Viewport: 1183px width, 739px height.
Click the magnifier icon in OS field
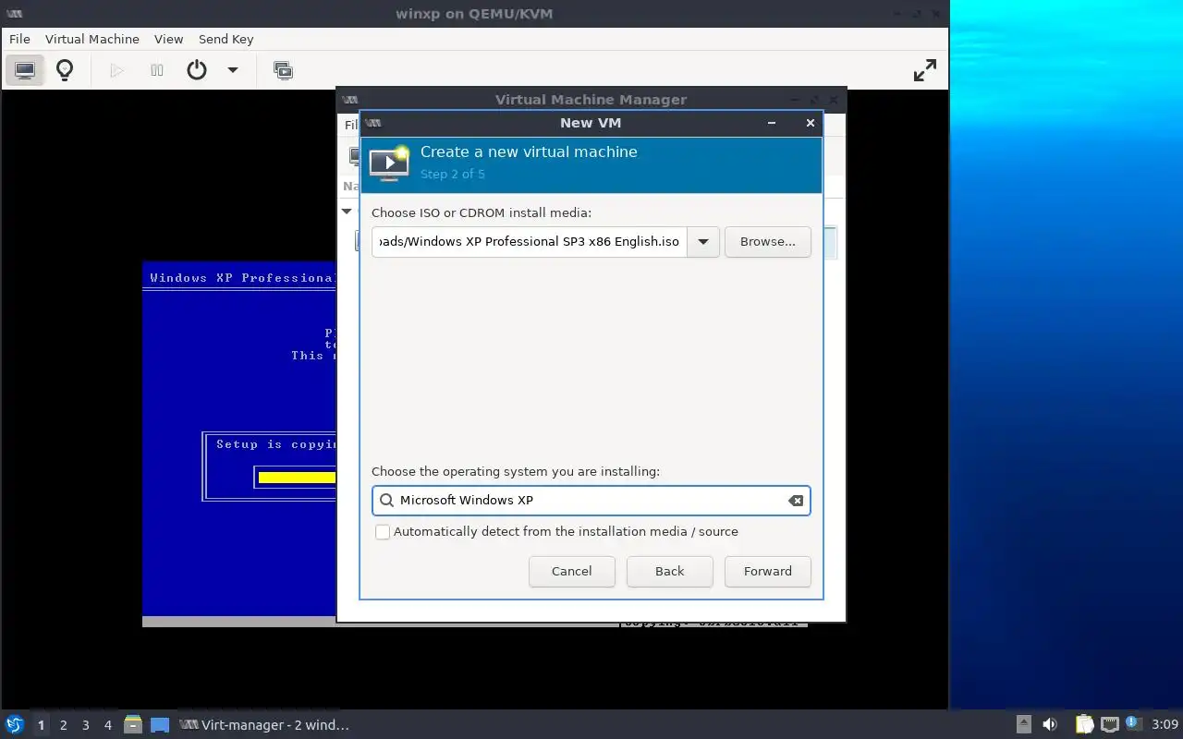click(387, 500)
